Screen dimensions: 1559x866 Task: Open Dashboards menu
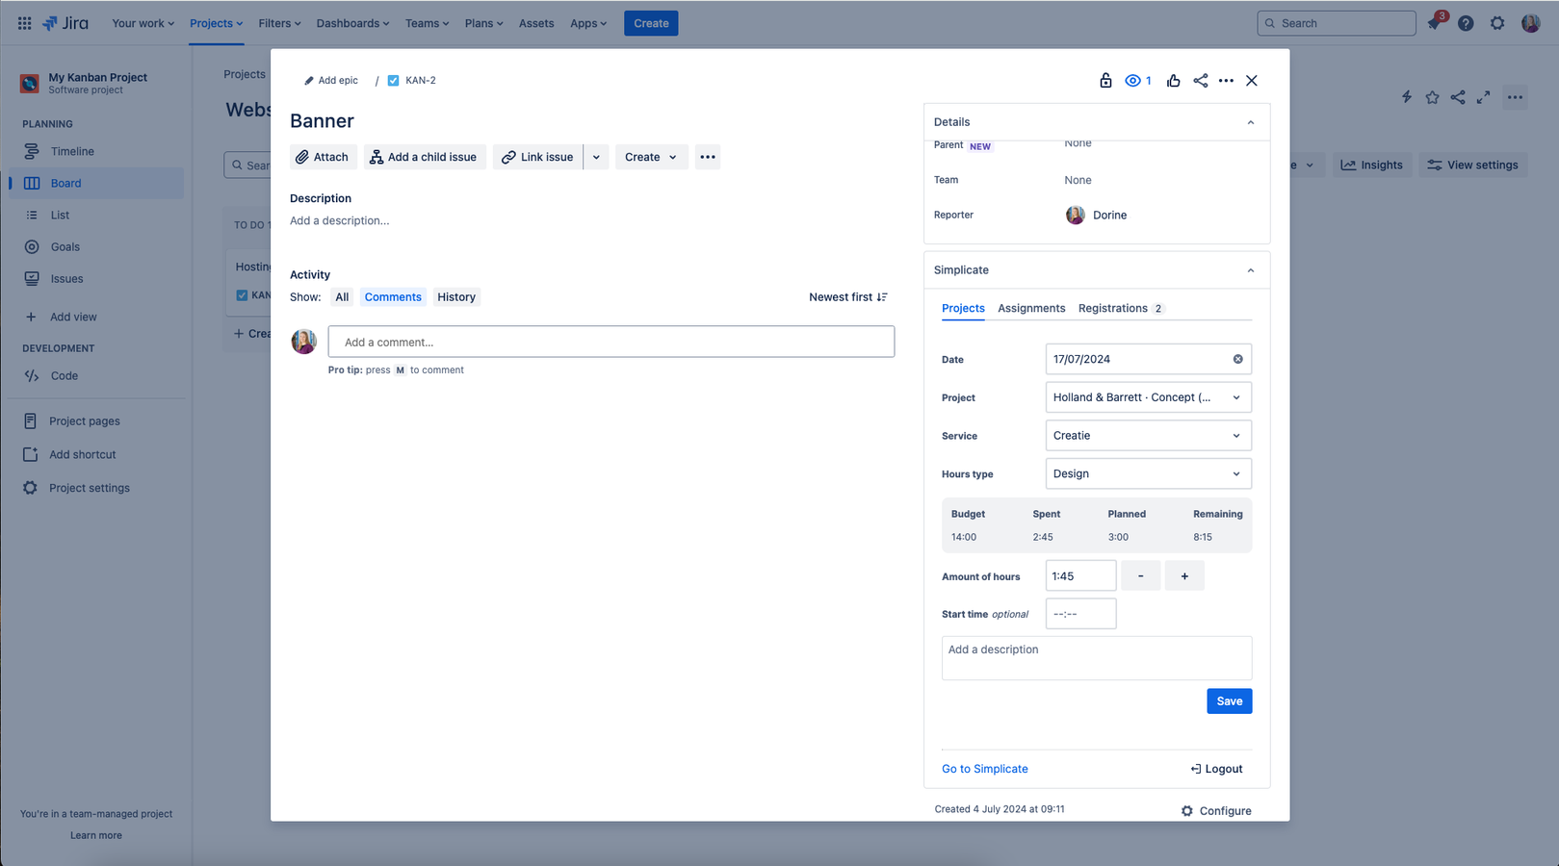pyautogui.click(x=353, y=23)
